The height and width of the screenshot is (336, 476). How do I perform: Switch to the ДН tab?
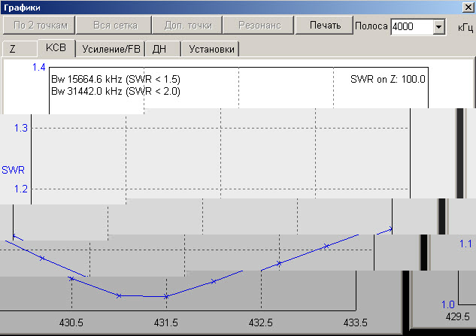tap(159, 49)
